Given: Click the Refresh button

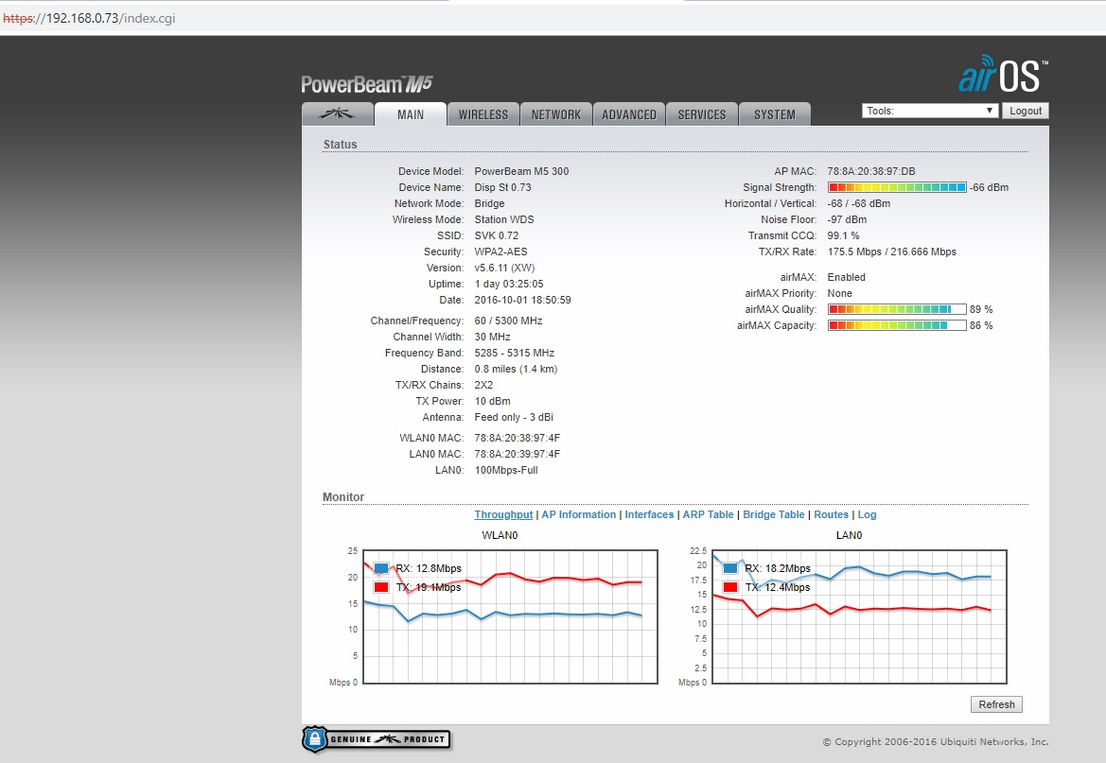Looking at the screenshot, I should coord(996,704).
